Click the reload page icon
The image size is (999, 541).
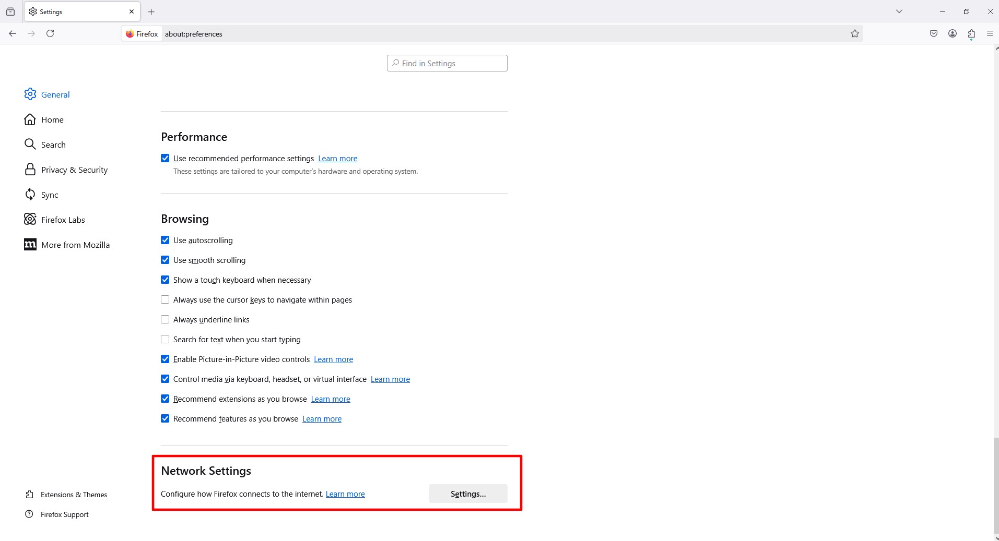[50, 33]
